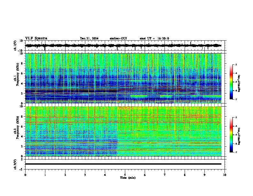Click the "VLF Spectra" plot title

pyautogui.click(x=36, y=38)
